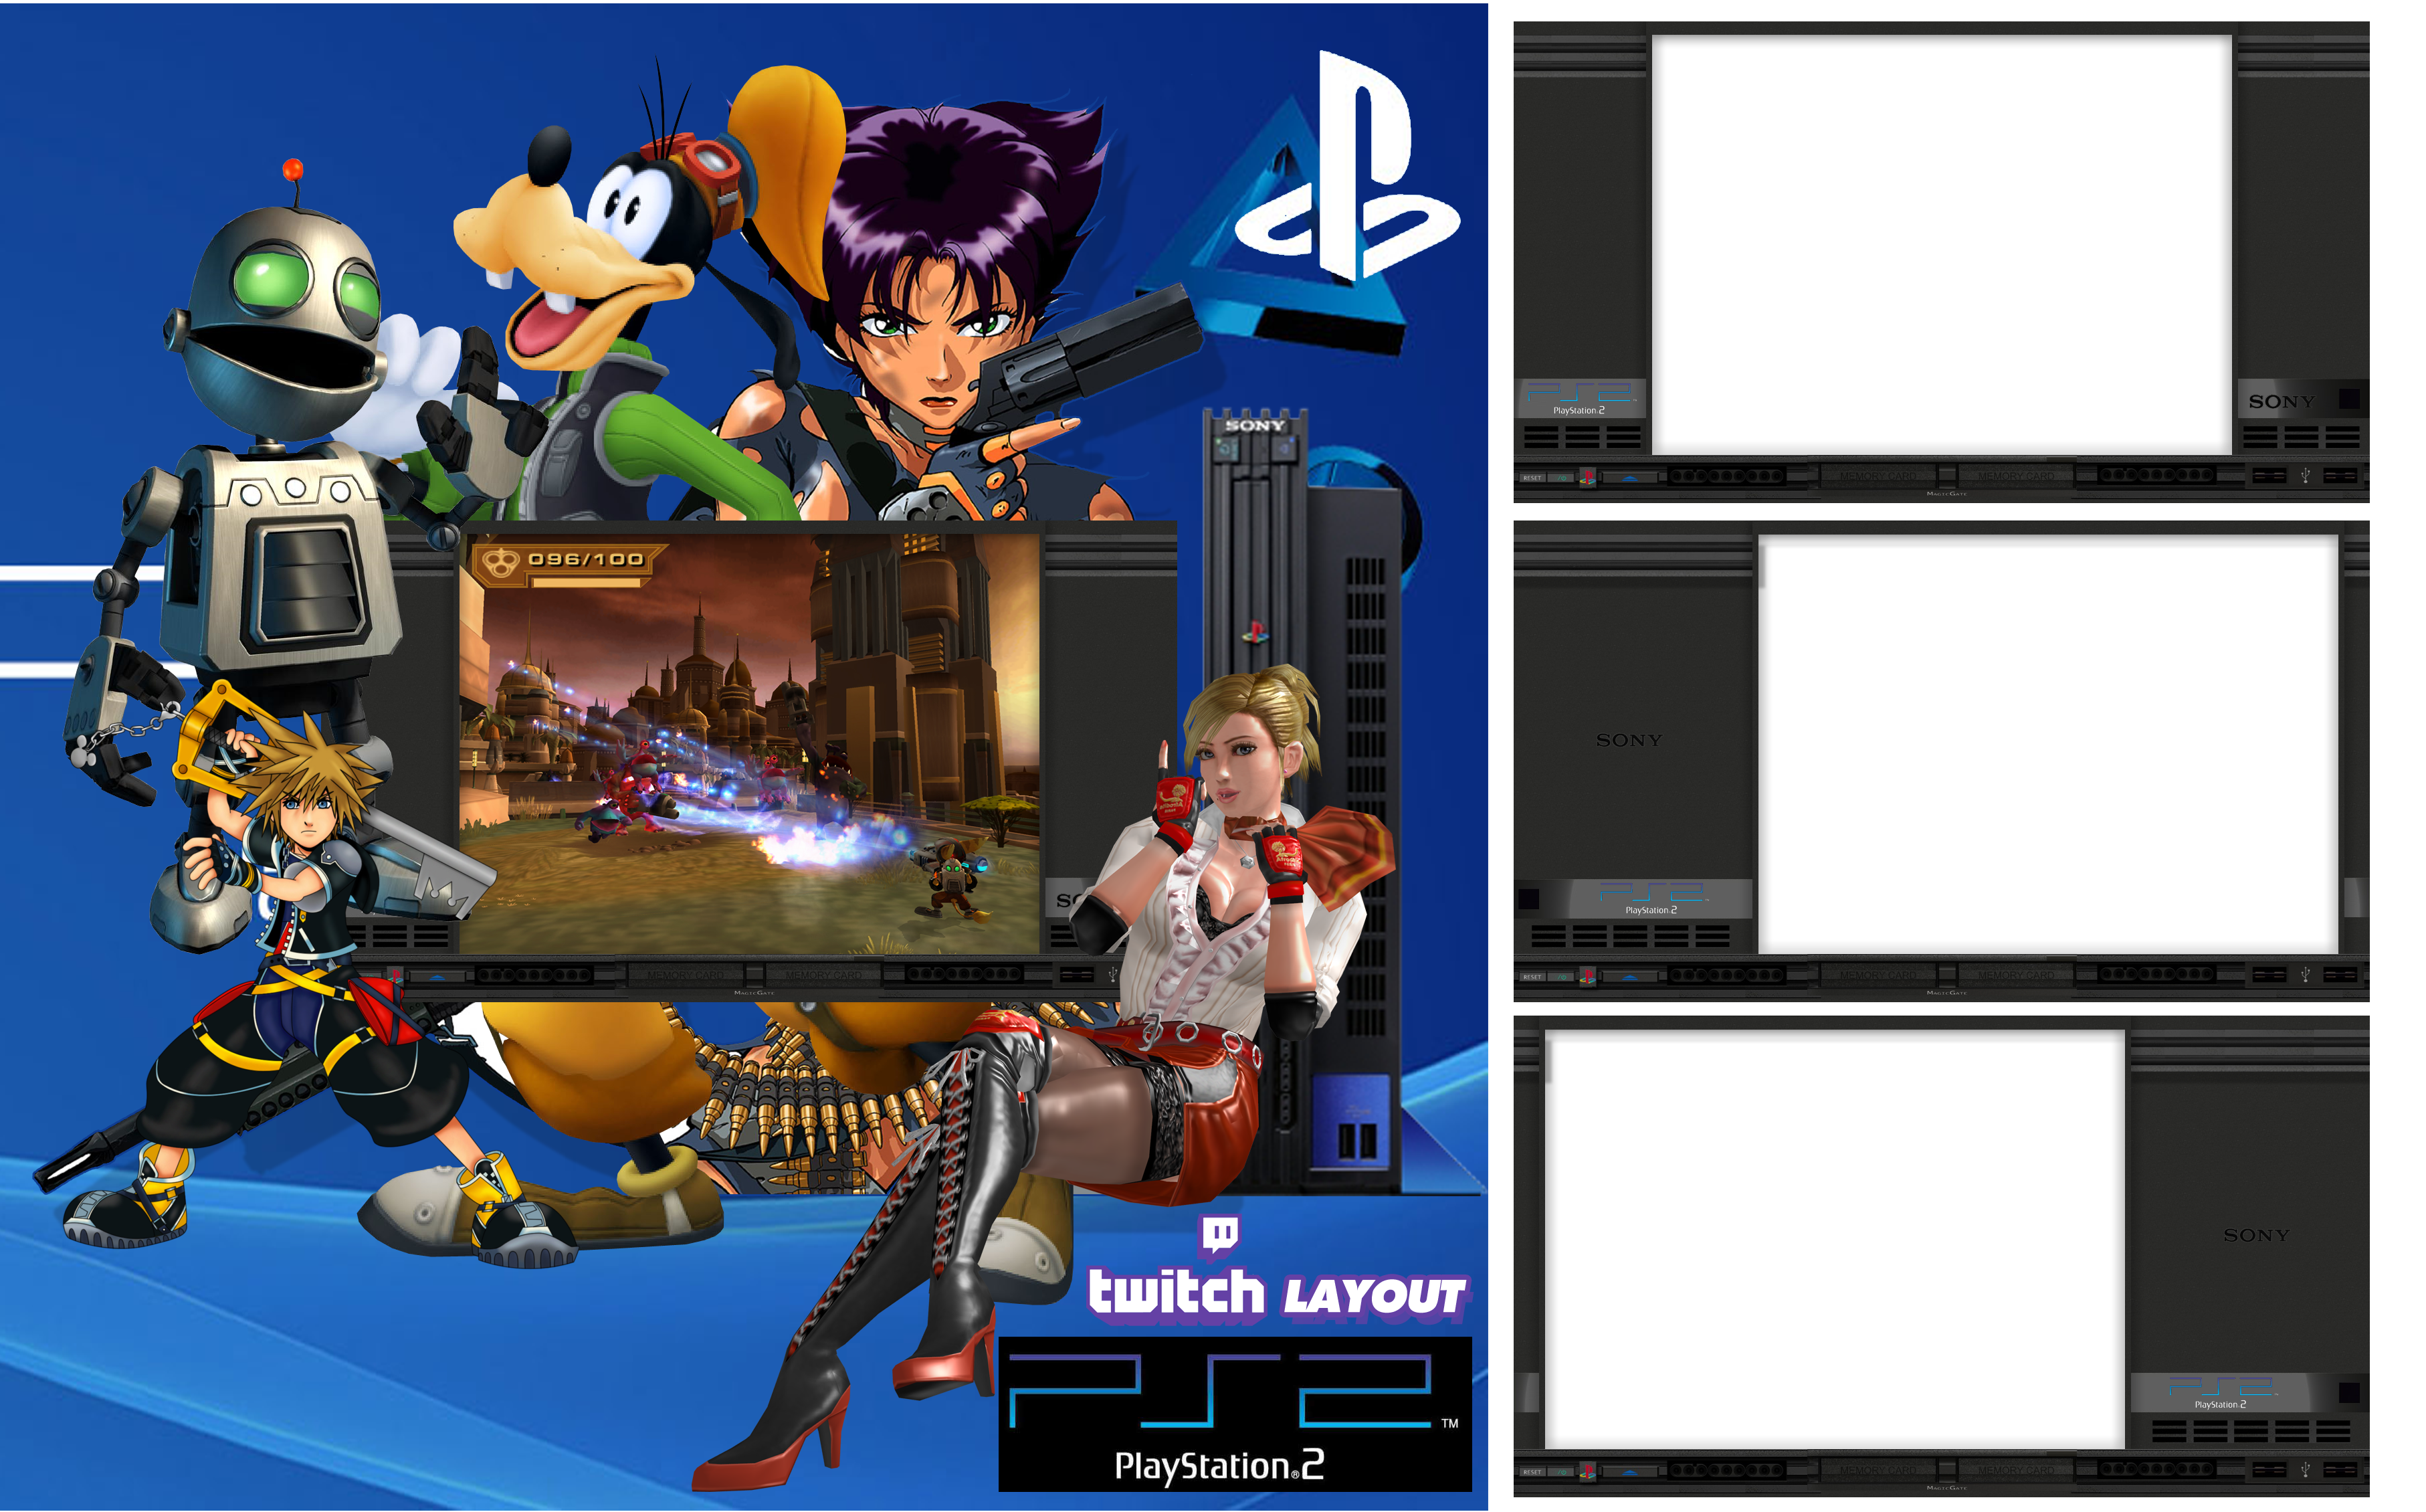Click the PlayStation 2 logo panel at bottom center

coord(1231,1415)
